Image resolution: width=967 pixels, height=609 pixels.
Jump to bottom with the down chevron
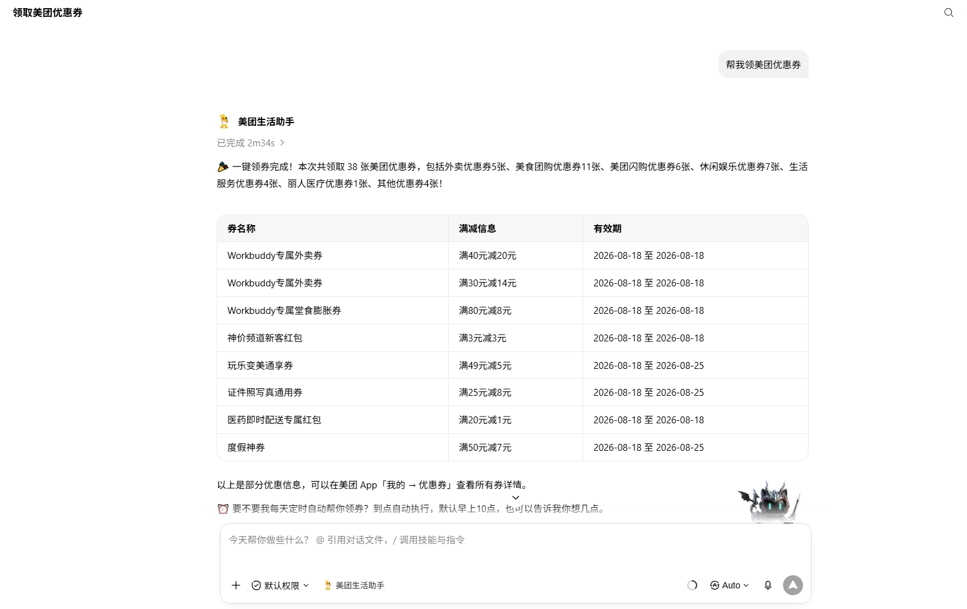point(516,498)
